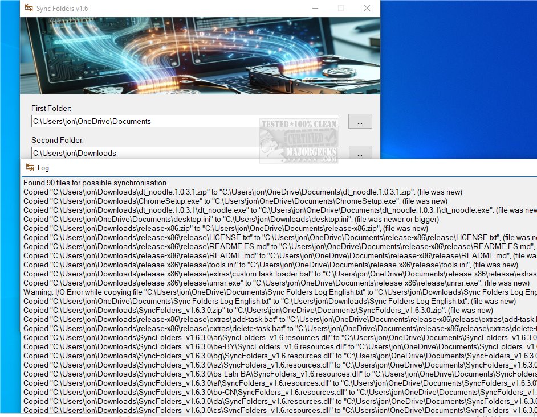This screenshot has width=537, height=417.
Task: Select the log line copying README.ES.md
Action: pos(280,246)
